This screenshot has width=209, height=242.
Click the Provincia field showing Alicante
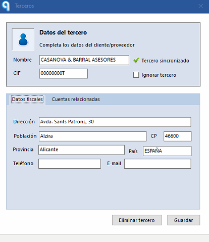tap(81, 150)
